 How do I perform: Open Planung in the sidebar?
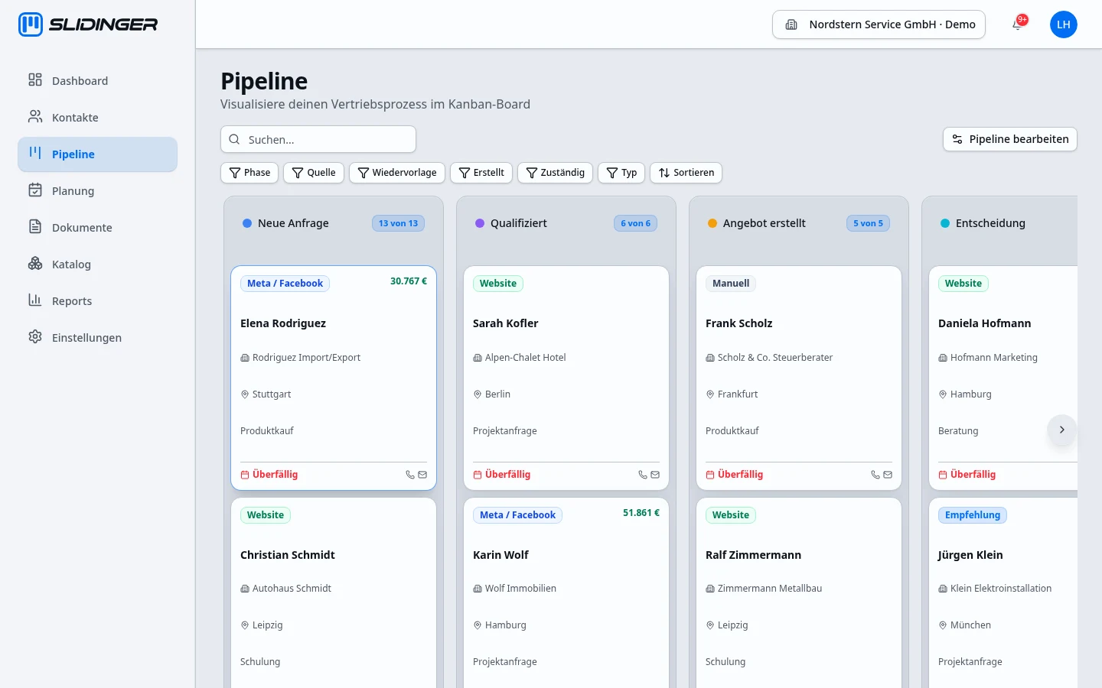[x=98, y=191]
